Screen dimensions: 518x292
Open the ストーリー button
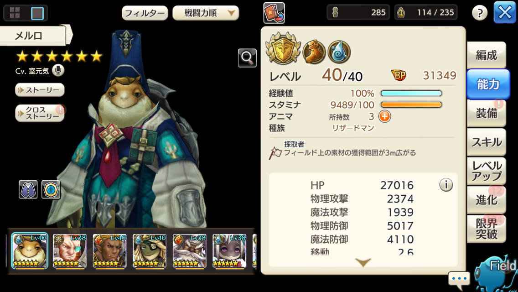[x=40, y=89]
